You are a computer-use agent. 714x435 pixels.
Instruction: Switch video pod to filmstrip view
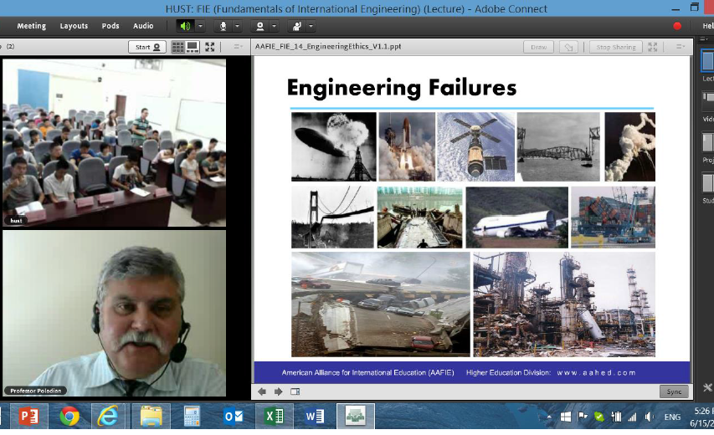click(x=193, y=47)
